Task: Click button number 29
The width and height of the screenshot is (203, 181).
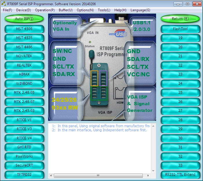Action: pos(180,129)
